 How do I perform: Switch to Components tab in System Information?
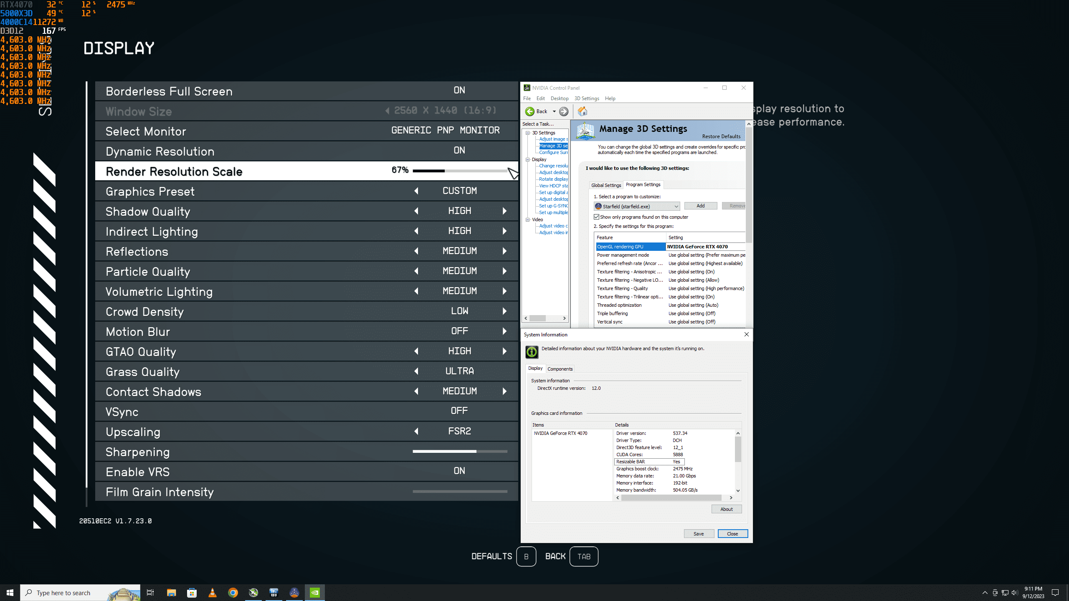coord(560,369)
